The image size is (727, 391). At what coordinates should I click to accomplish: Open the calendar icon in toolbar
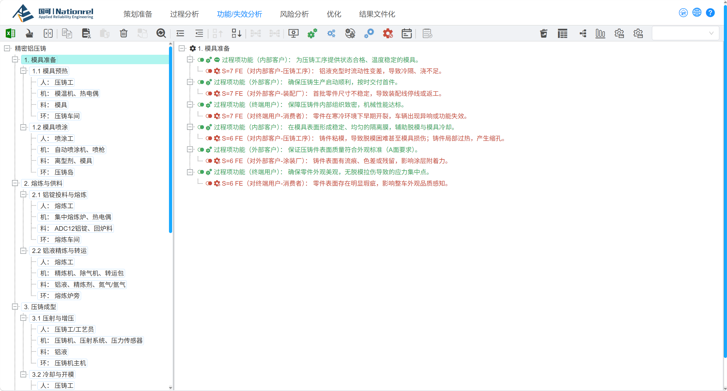[x=407, y=33]
